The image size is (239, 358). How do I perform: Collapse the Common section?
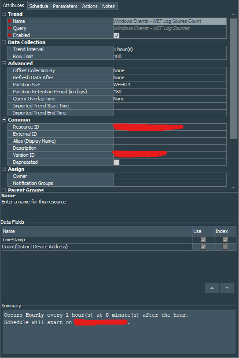4,120
